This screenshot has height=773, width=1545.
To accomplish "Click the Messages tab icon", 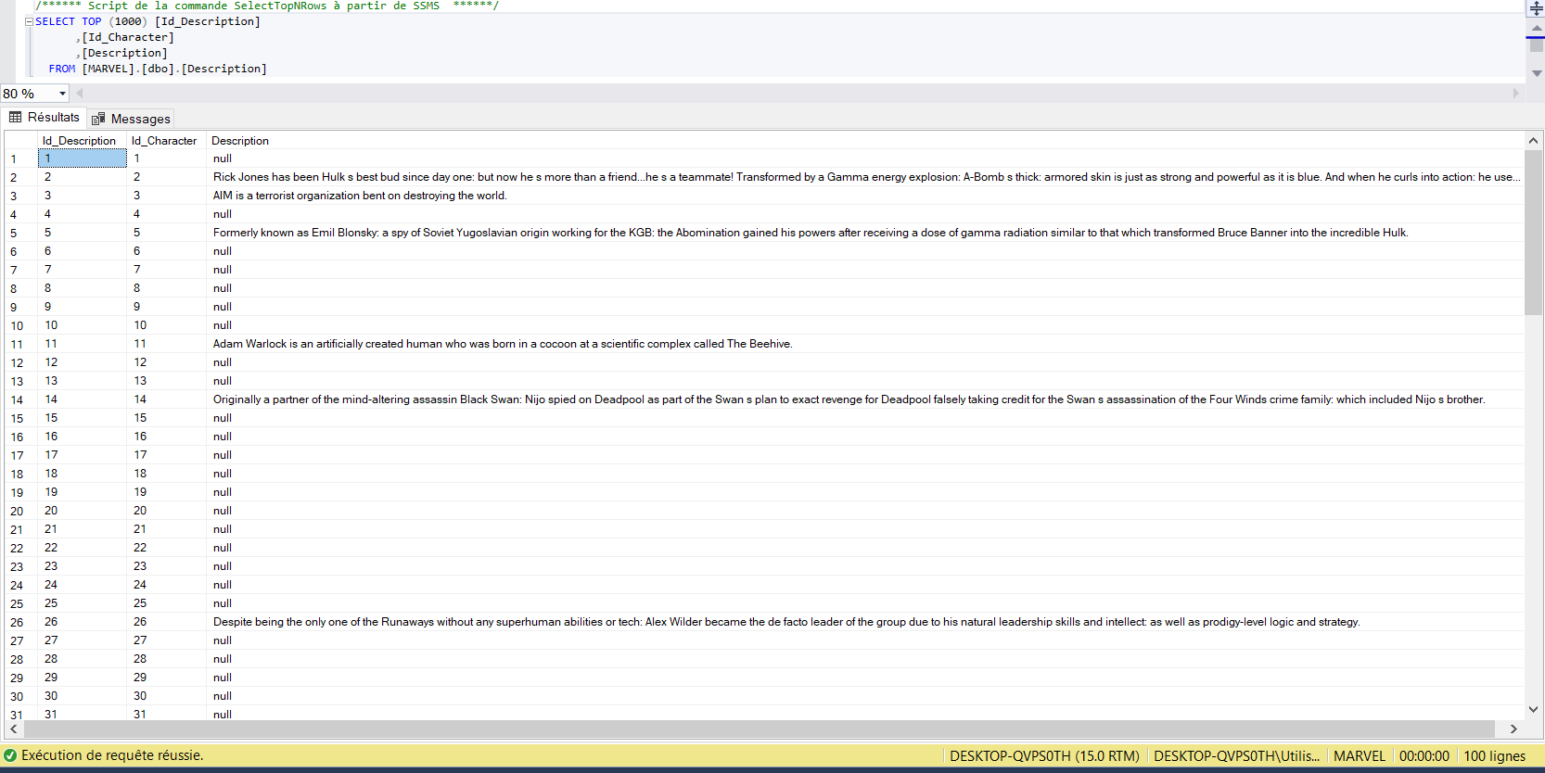I will [x=98, y=119].
